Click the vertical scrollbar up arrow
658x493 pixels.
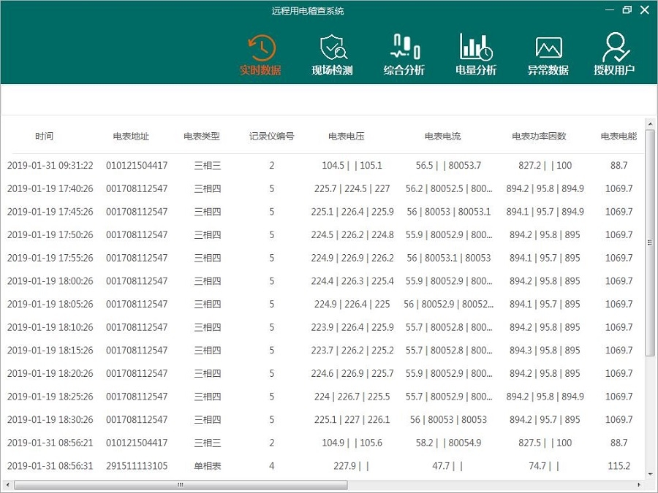click(650, 123)
